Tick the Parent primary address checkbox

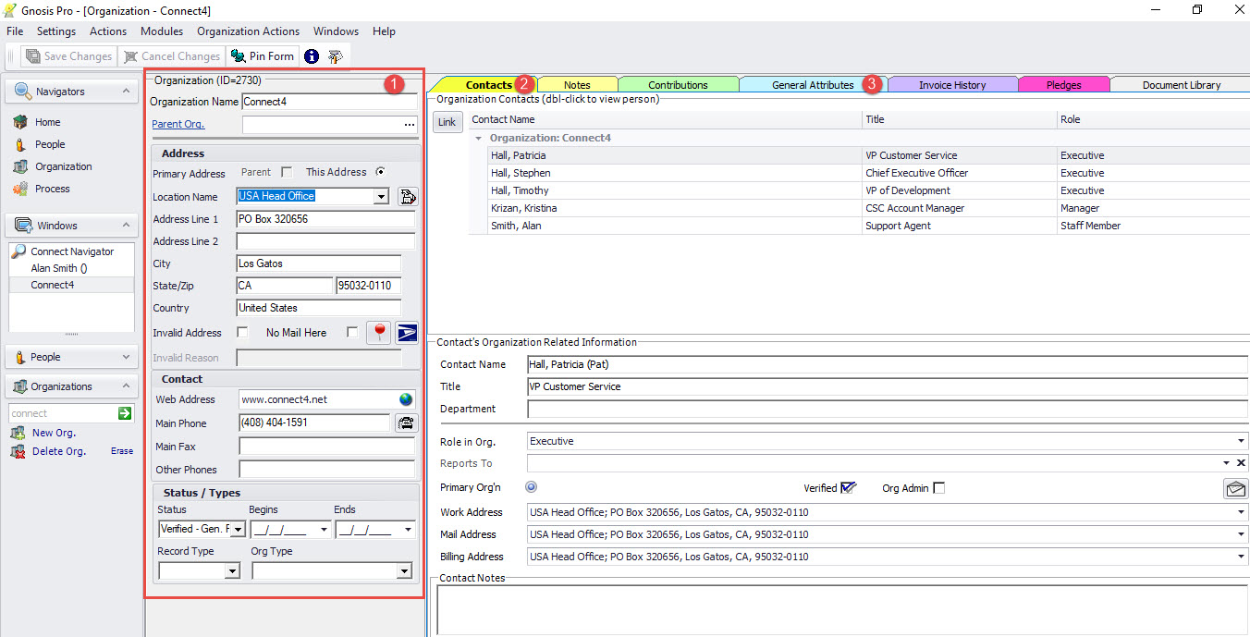[x=287, y=172]
